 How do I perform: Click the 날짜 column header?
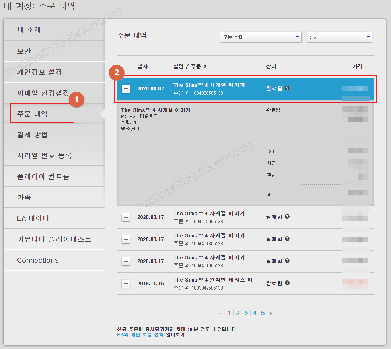click(142, 66)
